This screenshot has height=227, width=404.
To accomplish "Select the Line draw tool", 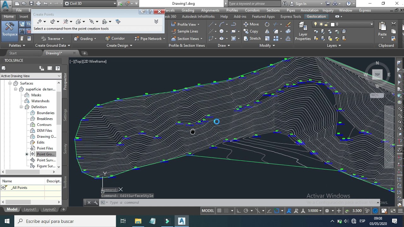I will pos(211,24).
